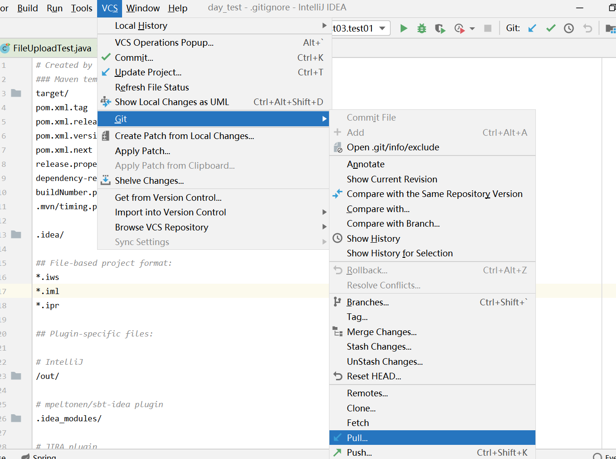
Task: Select Create Patch from Local Changes
Action: point(213,136)
